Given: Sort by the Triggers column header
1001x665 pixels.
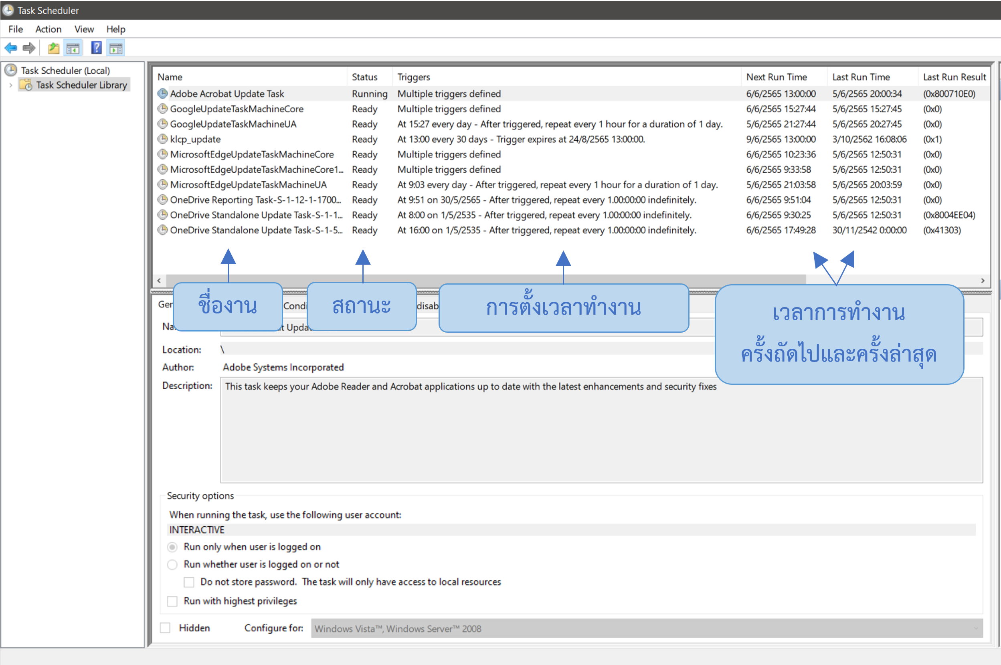Looking at the screenshot, I should tap(414, 77).
